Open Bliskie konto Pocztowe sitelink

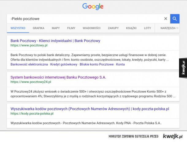97,64
